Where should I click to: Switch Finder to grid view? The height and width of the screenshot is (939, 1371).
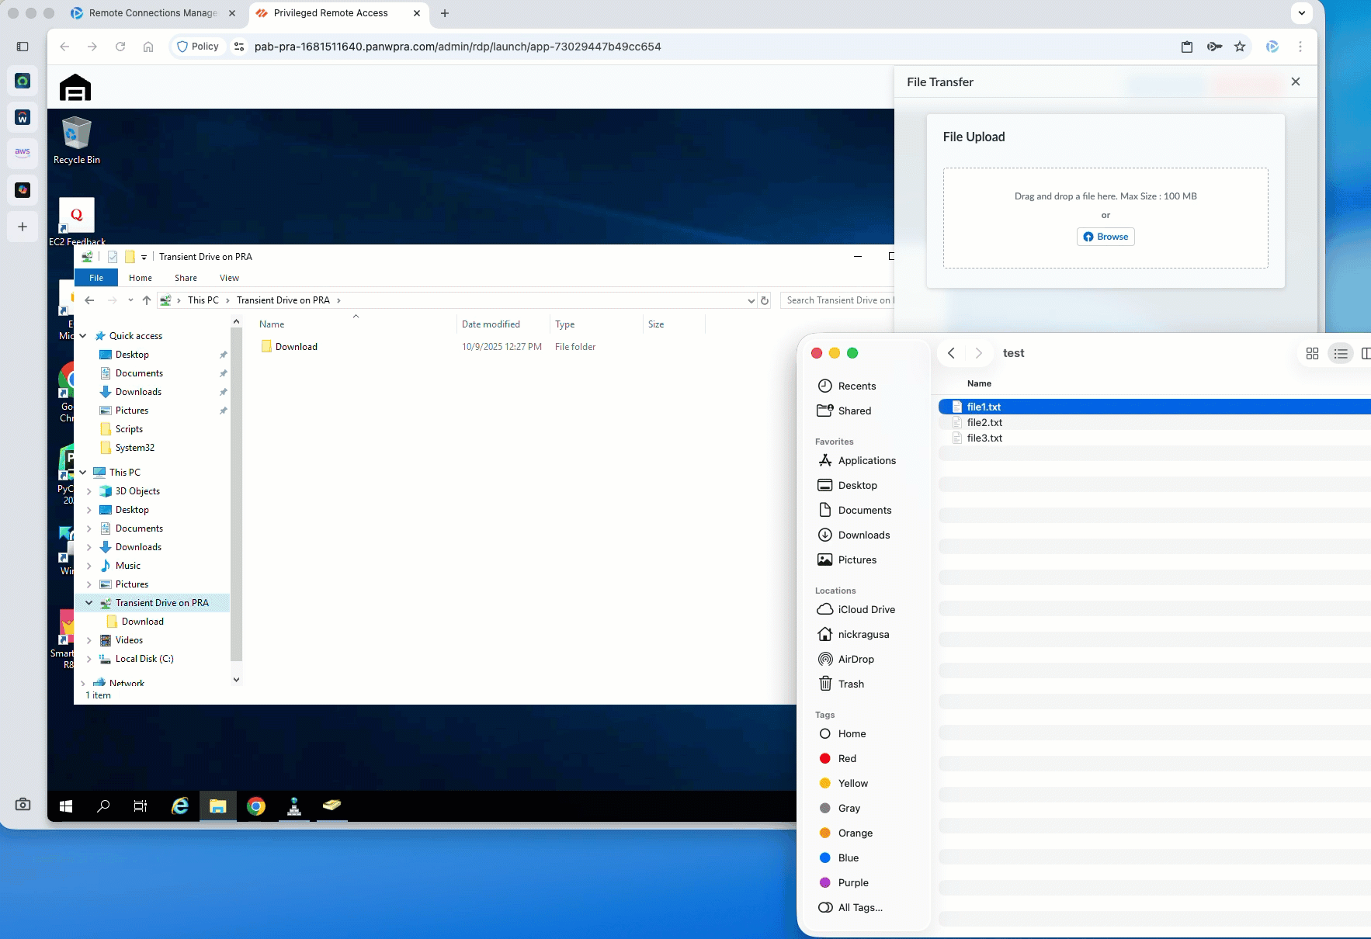1313,353
